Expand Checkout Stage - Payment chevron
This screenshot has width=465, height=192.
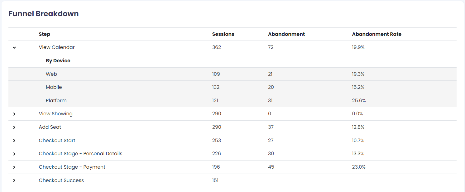(x=14, y=167)
